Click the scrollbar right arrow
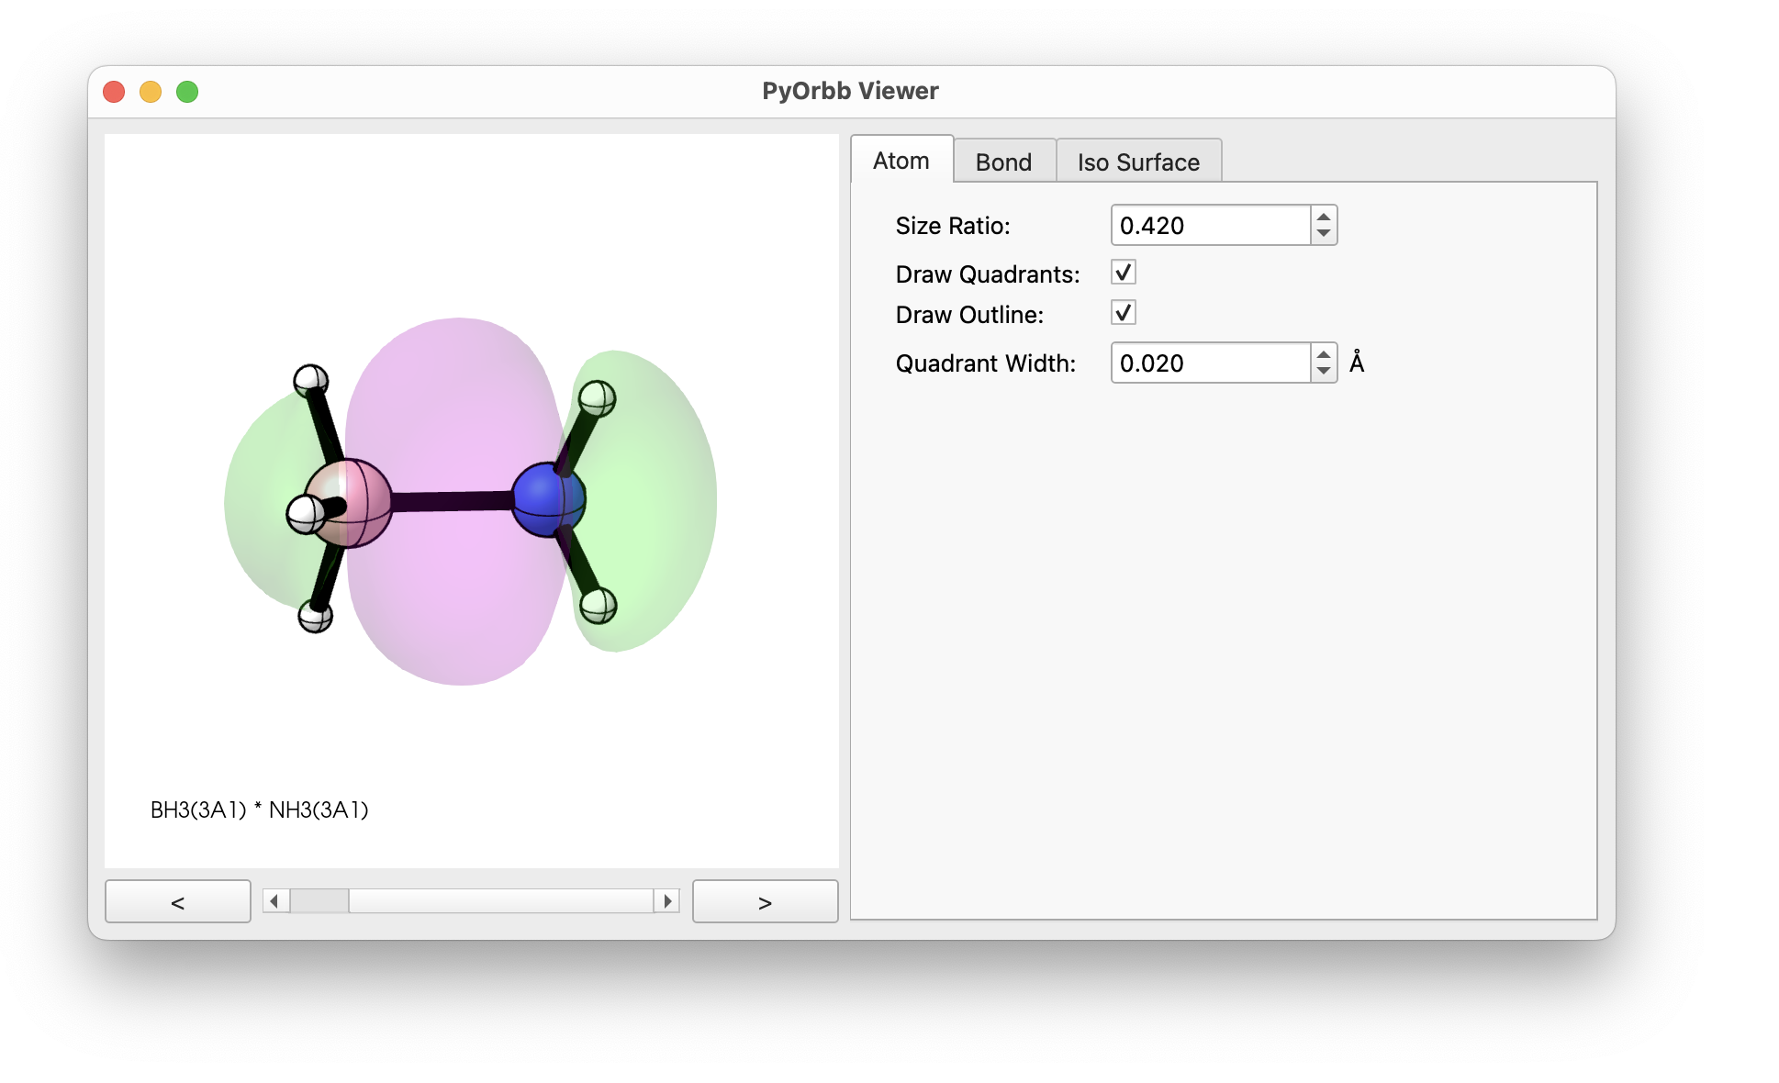This screenshot has height=1083, width=1779. [x=667, y=901]
